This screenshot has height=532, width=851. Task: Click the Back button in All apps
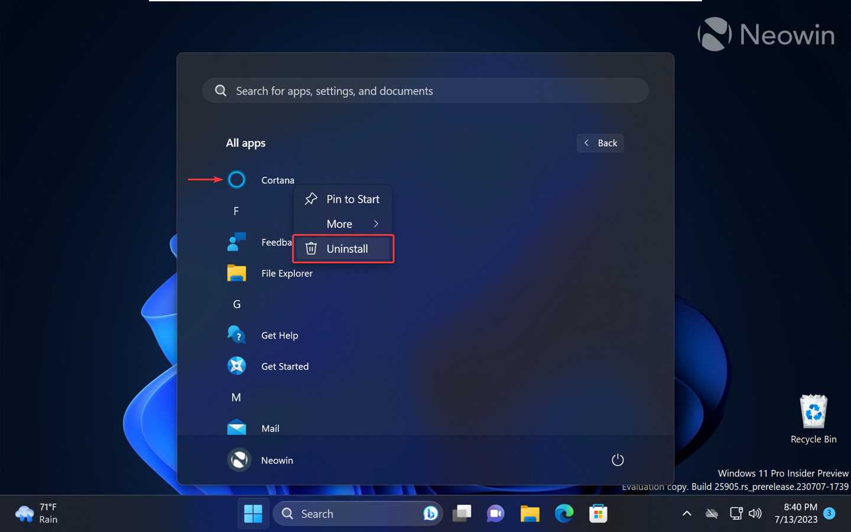tap(600, 142)
